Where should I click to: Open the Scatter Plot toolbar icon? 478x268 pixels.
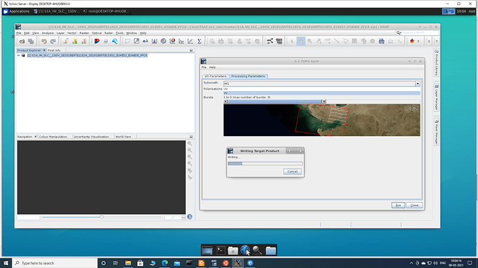191,41
